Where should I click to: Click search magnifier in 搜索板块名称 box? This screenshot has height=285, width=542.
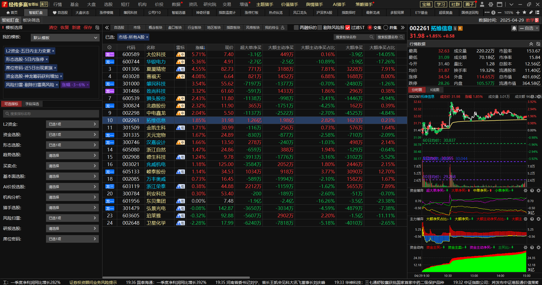[x=371, y=37]
